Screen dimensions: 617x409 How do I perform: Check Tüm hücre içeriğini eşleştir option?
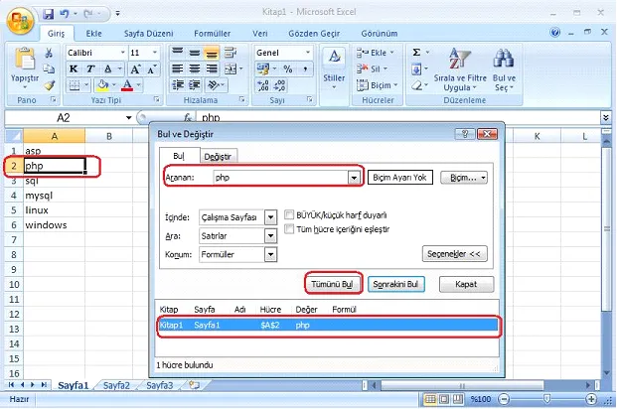[x=289, y=229]
